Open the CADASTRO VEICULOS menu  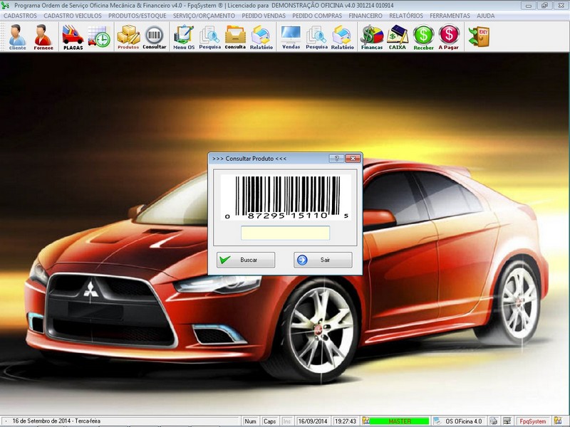tap(73, 16)
